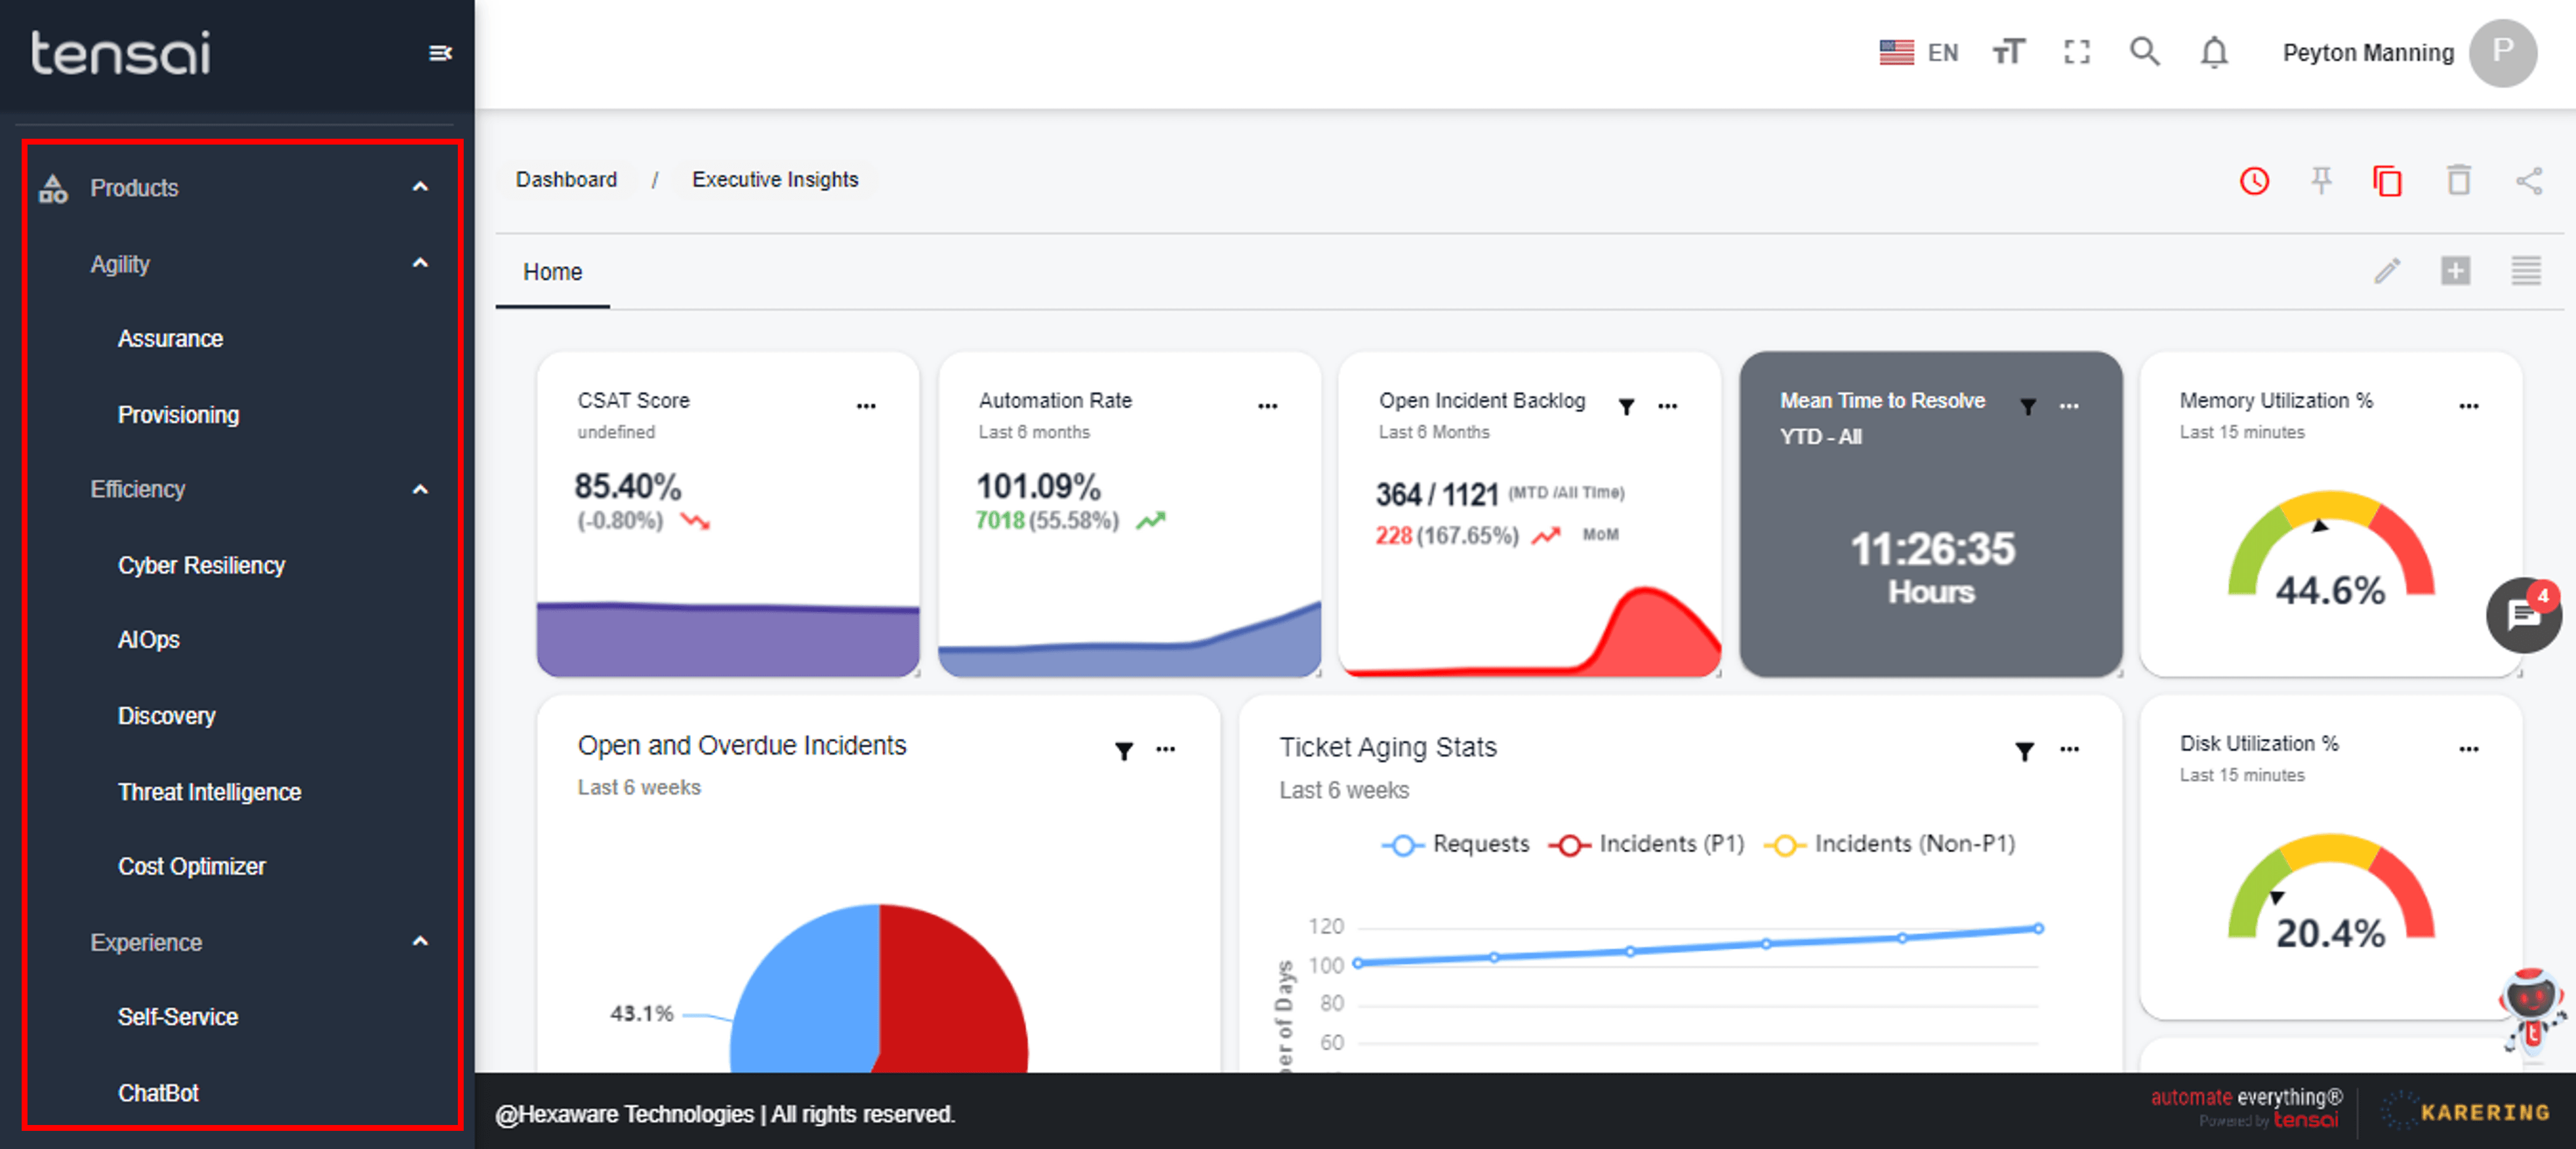Delete the dashboard with the trash icon
This screenshot has width=2576, height=1149.
click(2458, 181)
